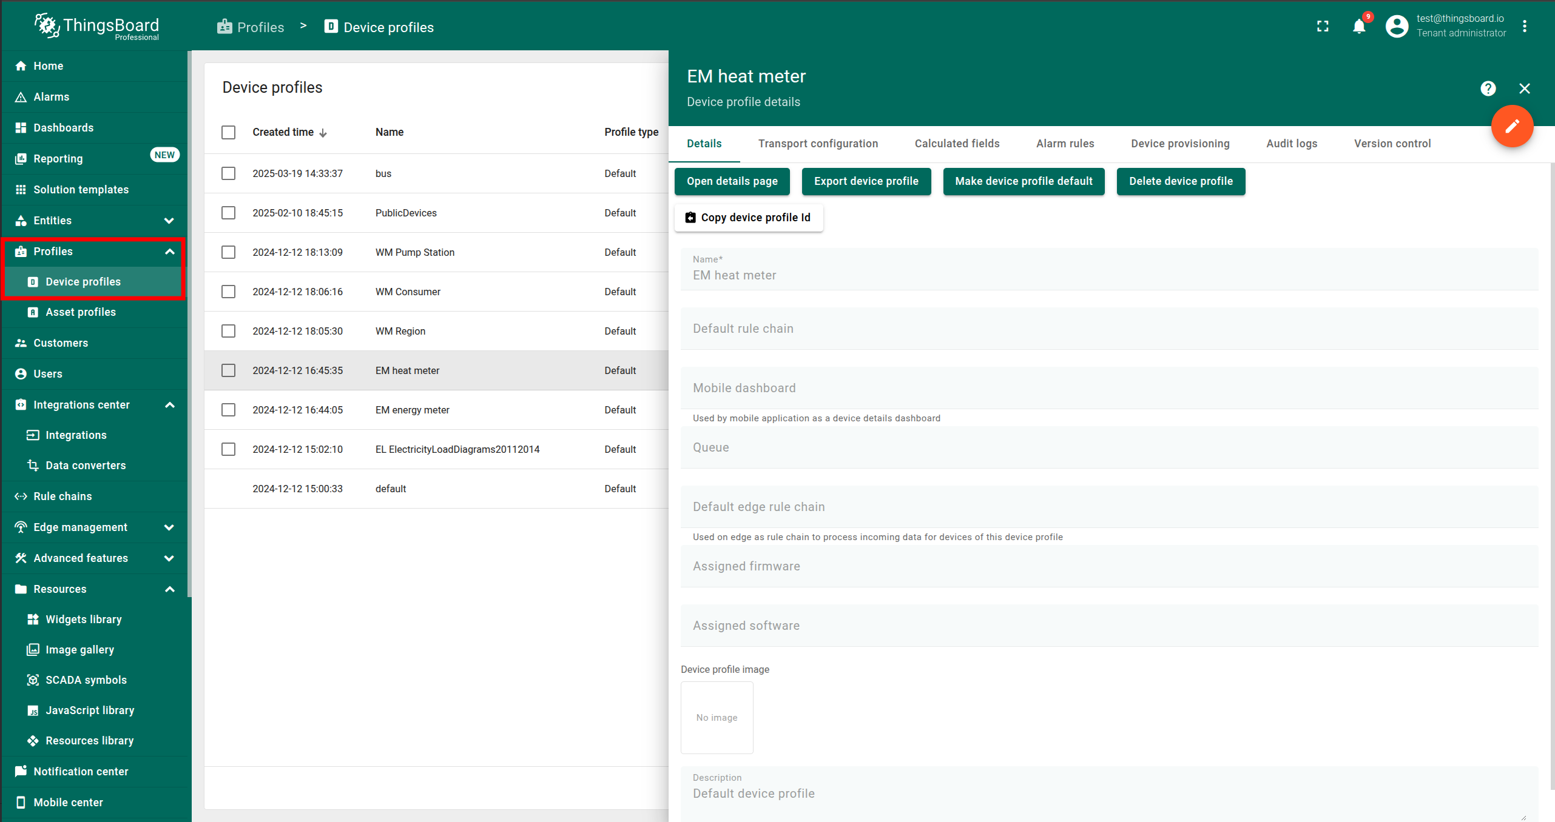The width and height of the screenshot is (1555, 822).
Task: Click Export device profile button
Action: click(x=866, y=181)
